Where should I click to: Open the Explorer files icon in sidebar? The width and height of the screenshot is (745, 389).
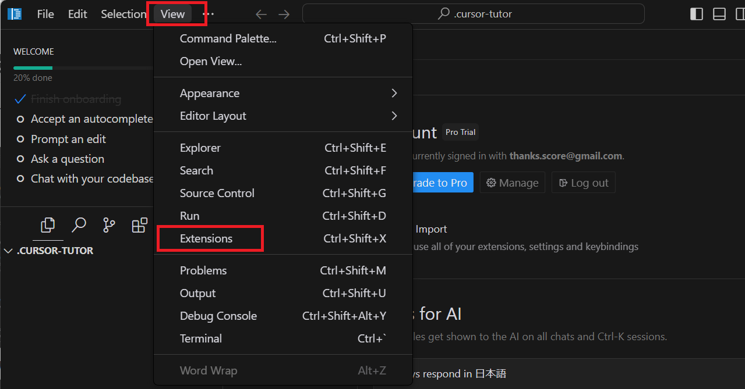(x=48, y=225)
